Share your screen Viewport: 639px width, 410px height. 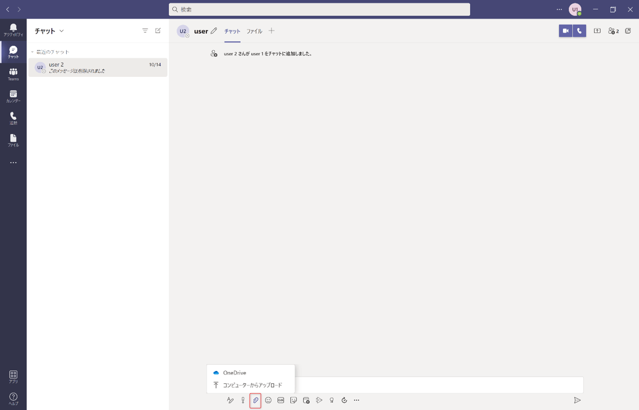pos(597,31)
